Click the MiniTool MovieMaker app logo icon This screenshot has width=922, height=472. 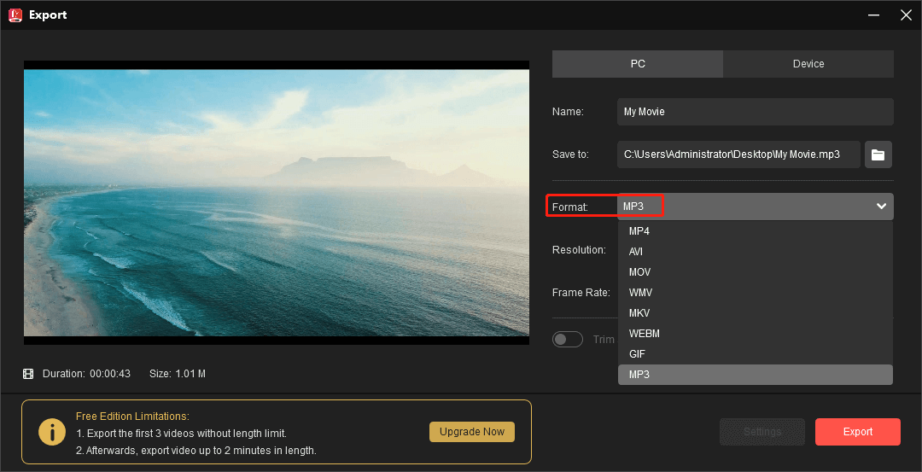click(x=15, y=15)
